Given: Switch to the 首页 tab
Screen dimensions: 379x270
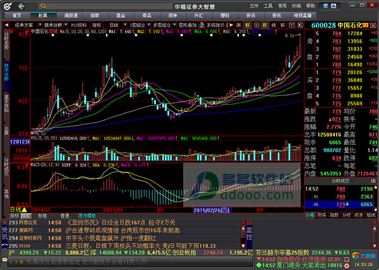Looking at the screenshot, I should [17, 16].
